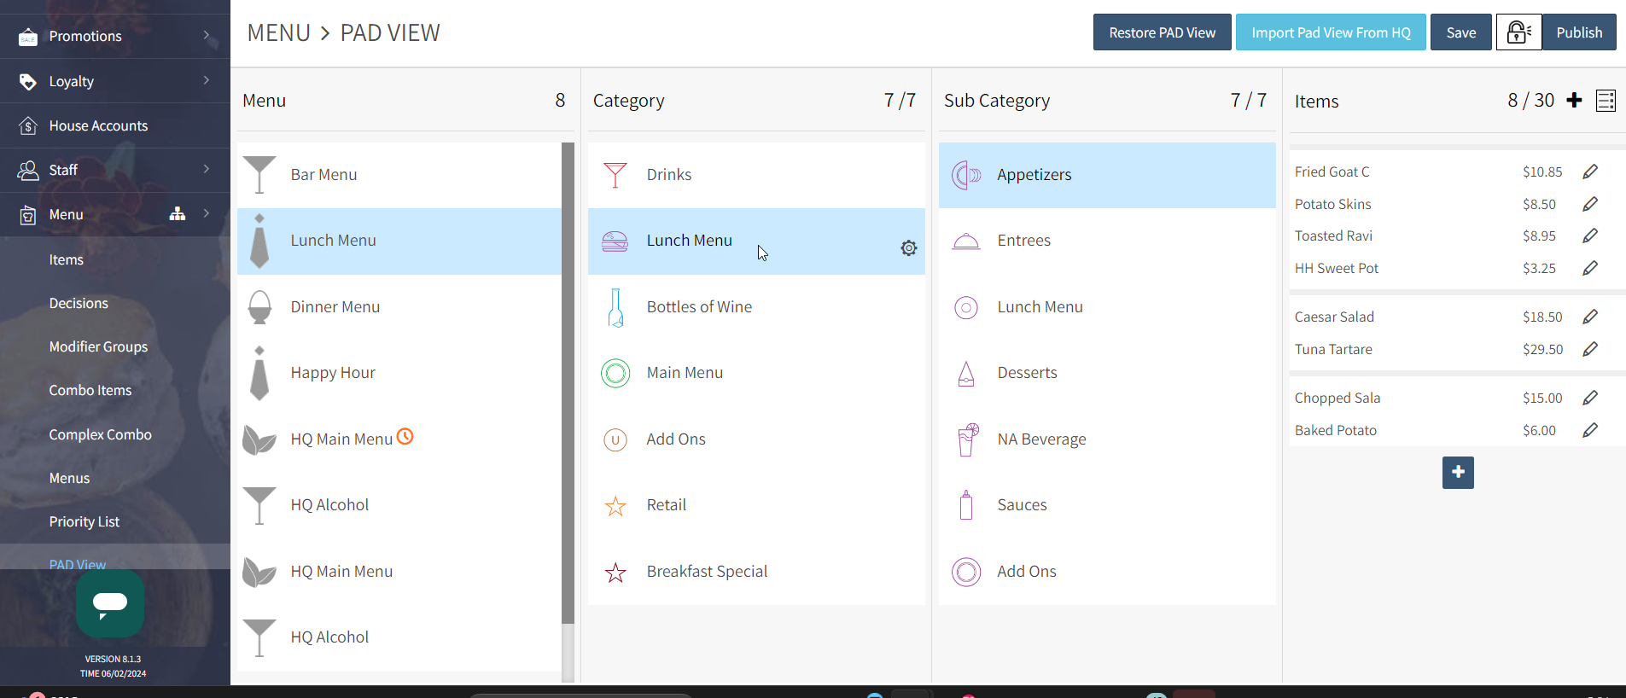Edit the Baked Potato item
The image size is (1626, 698).
1590,431
